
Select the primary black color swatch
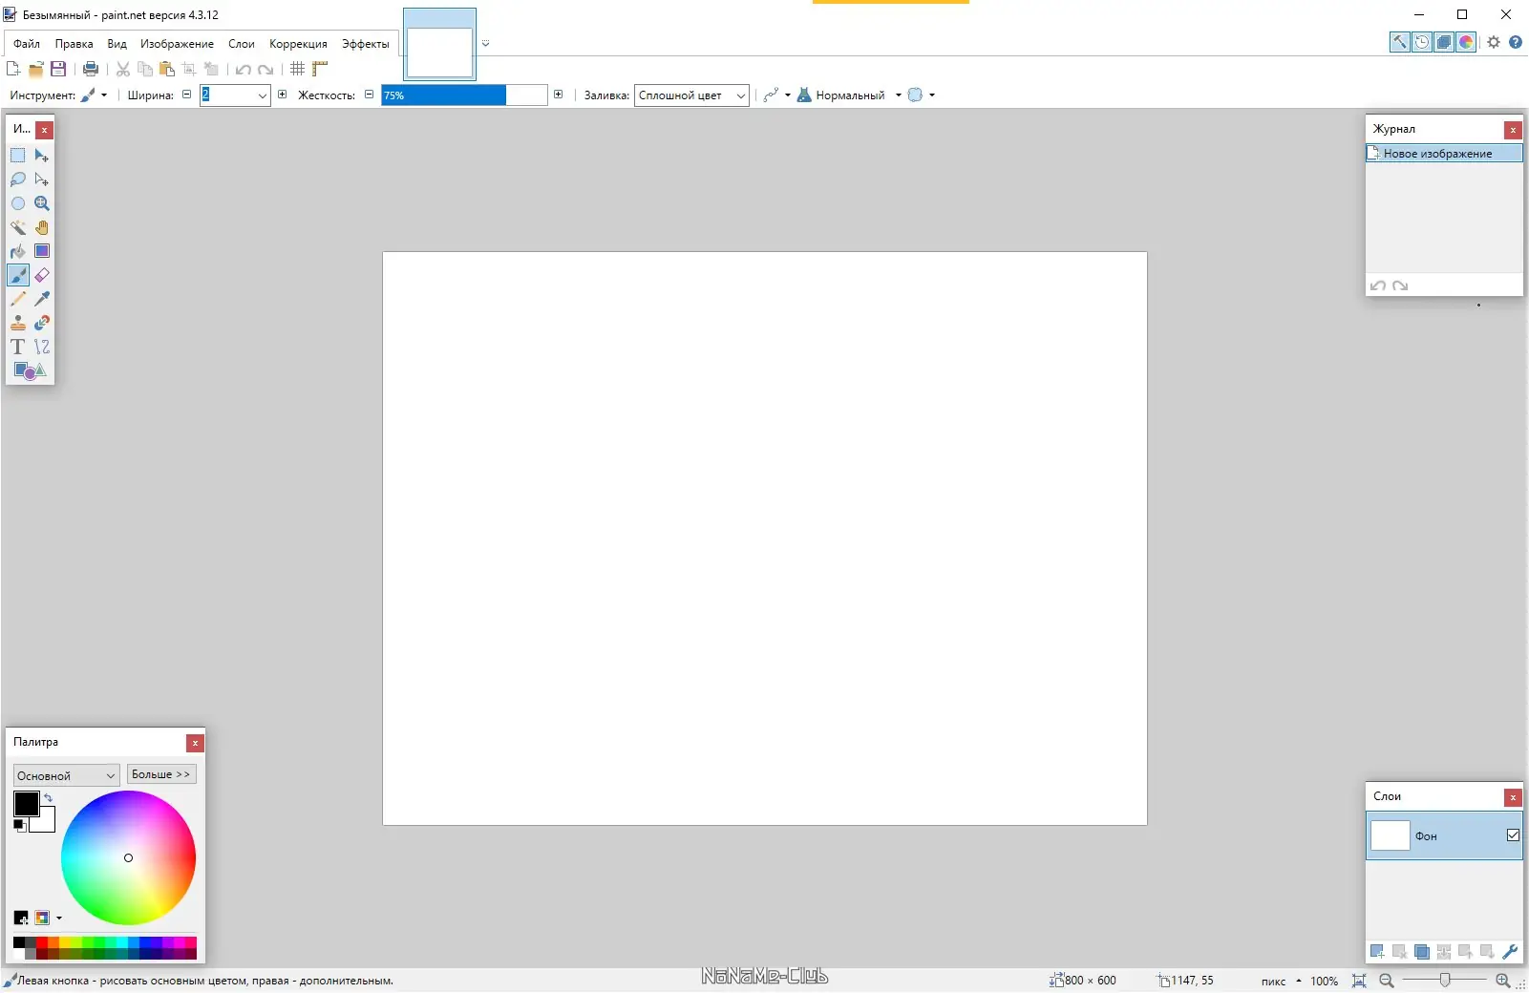pyautogui.click(x=26, y=804)
